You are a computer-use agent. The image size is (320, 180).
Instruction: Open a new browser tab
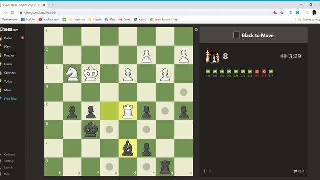click(52, 5)
